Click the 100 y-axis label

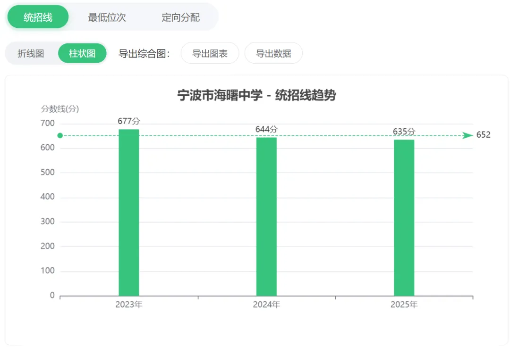48,270
